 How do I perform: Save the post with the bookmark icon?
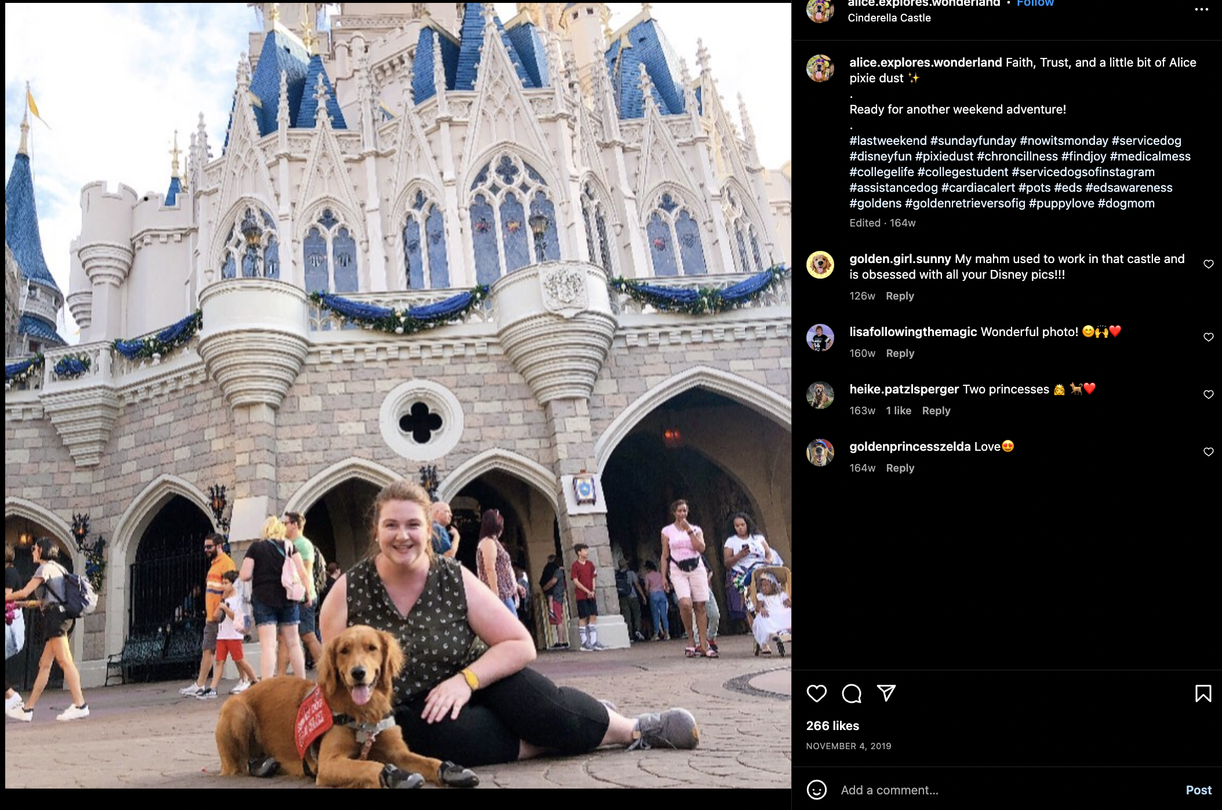click(x=1203, y=693)
